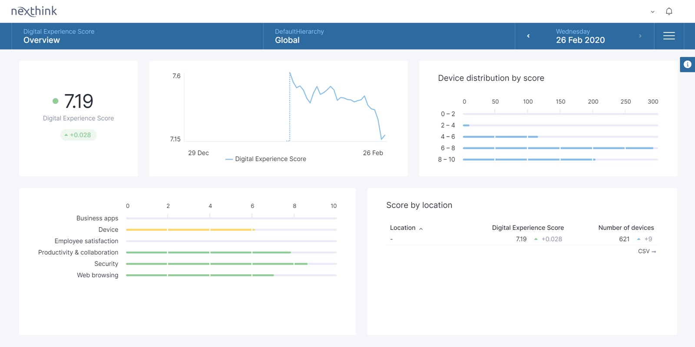The image size is (695, 347).
Task: Open the Wednesday 26 Feb 2020 date picker
Action: (x=580, y=36)
